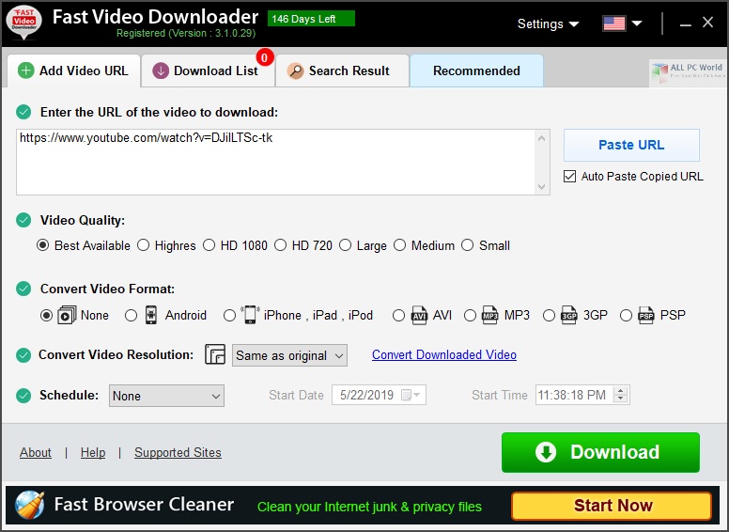Click the PSP file format icon
The width and height of the screenshot is (729, 532).
645,315
